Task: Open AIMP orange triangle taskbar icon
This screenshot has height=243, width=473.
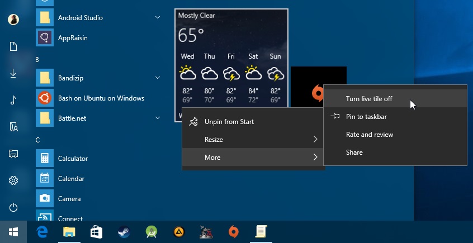Action: (179, 232)
